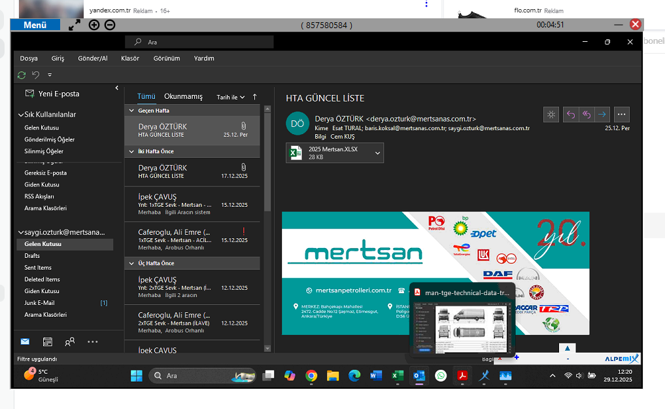Screen dimensions: 665x409
Task: Click the Undo arrow in quick toolbar
Action: [x=35, y=75]
